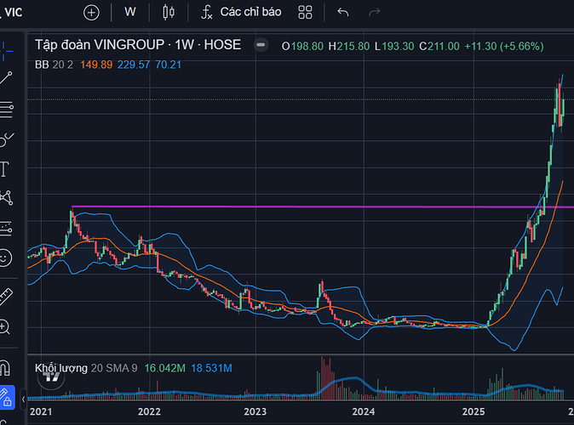Open the Fibonacci retracement tool group
Screen dimensions: 574x425
pos(6,108)
